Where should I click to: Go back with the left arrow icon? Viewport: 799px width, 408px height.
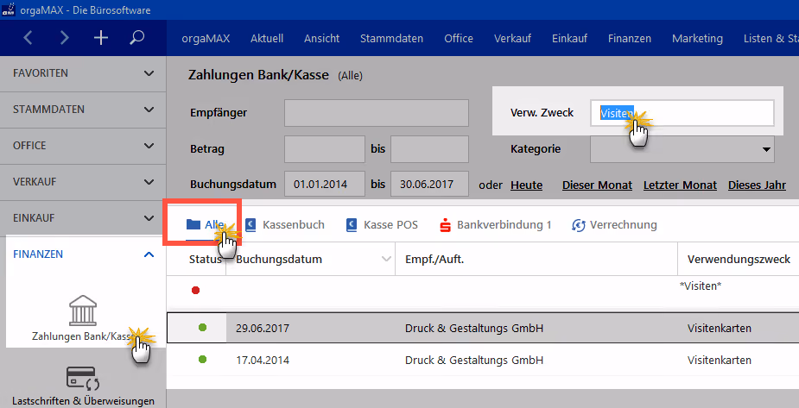pos(28,38)
